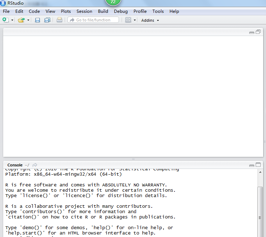This screenshot has width=266, height=237.
Task: Click the 'demo()' text in the console
Action: click(31, 228)
